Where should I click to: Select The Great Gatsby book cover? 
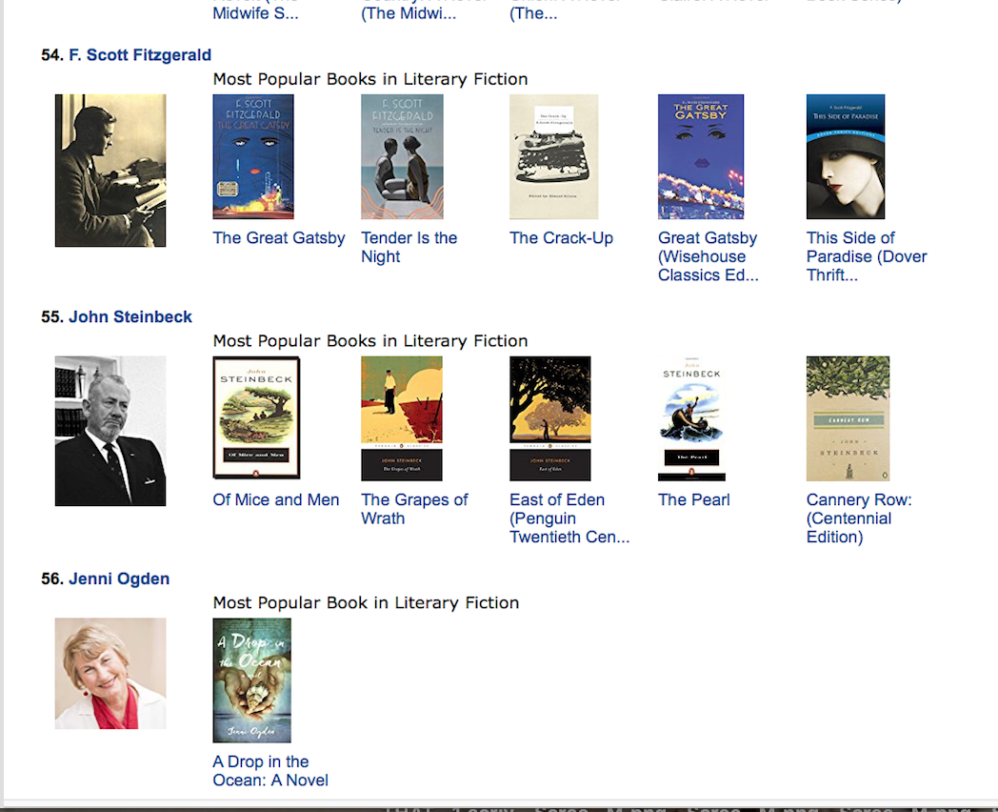253,156
